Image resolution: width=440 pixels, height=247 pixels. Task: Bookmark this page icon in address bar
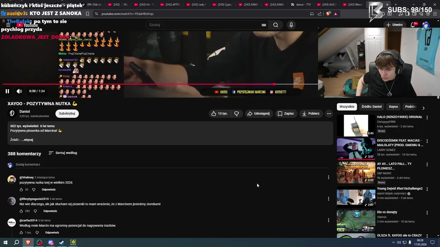click(x=87, y=14)
